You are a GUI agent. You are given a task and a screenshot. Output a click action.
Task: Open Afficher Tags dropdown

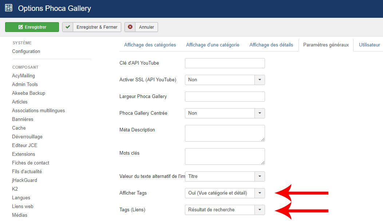[225, 193]
